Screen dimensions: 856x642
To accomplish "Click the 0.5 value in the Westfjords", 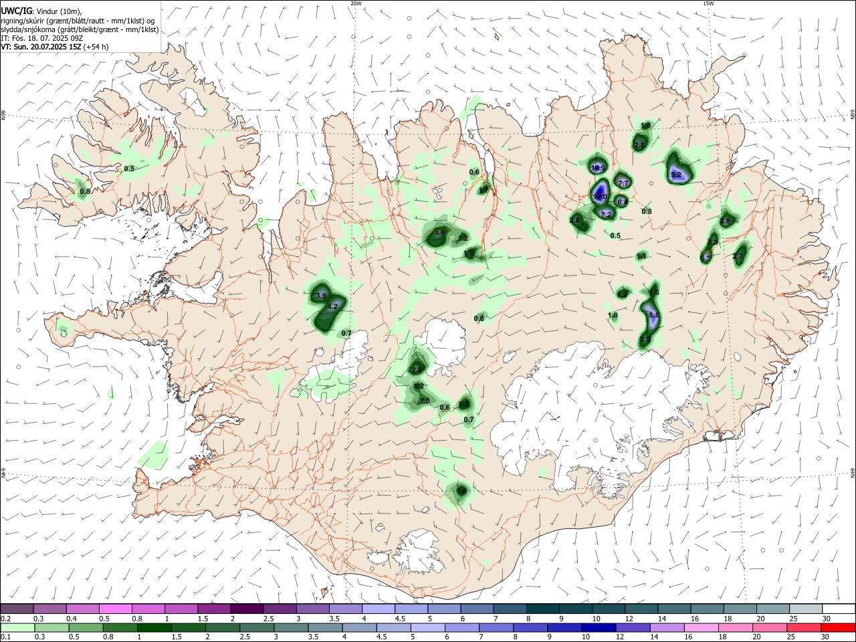I will tap(130, 169).
